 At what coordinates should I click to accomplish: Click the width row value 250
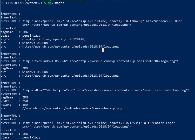click(25, 101)
